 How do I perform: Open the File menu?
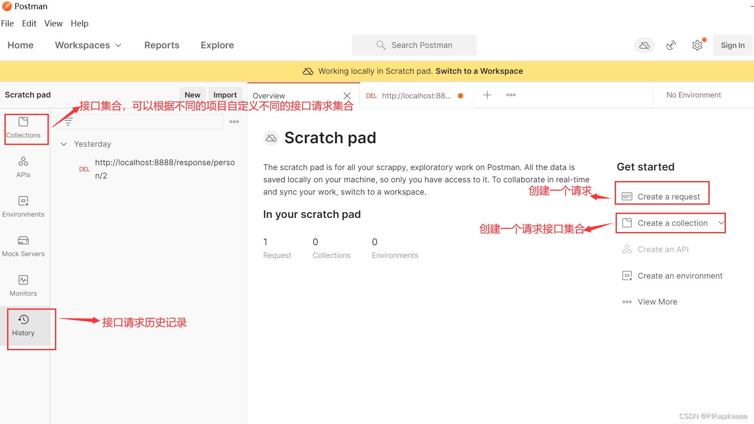[x=7, y=23]
